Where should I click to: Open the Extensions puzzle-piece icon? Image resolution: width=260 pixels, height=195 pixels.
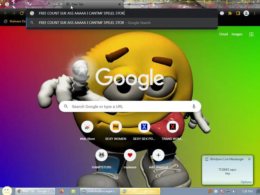tap(230, 13)
